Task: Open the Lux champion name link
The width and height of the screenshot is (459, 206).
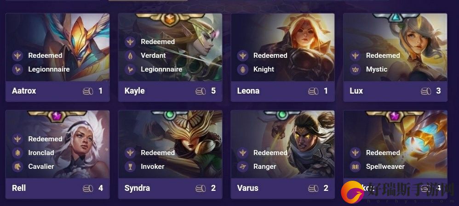Action: 356,91
